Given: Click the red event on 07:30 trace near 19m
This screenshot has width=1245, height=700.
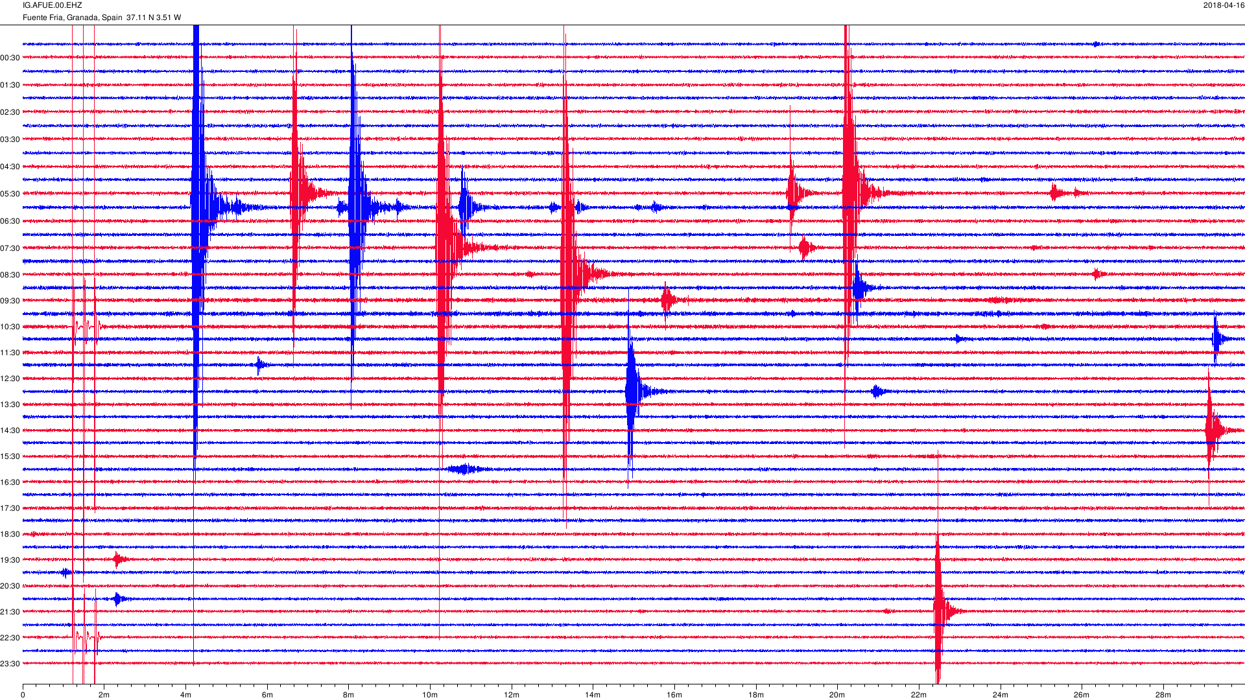Looking at the screenshot, I should click(x=806, y=247).
